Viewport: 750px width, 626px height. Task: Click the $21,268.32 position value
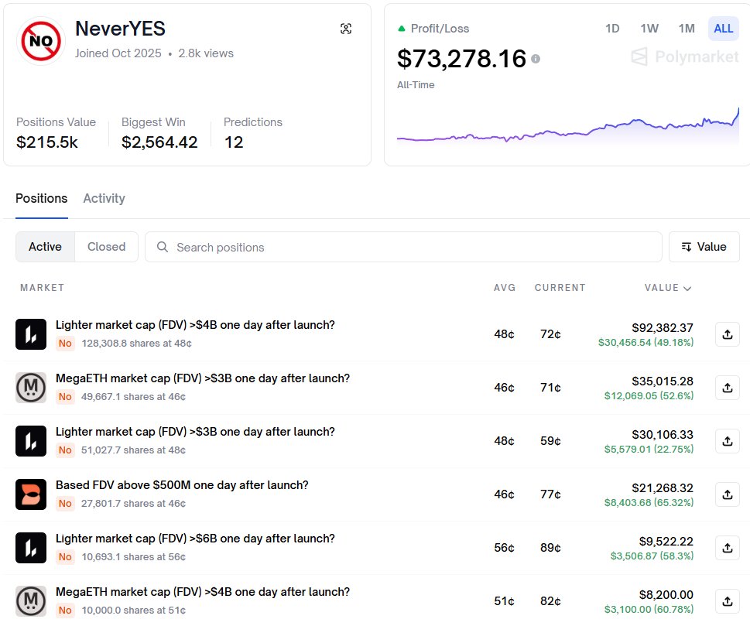(x=663, y=488)
